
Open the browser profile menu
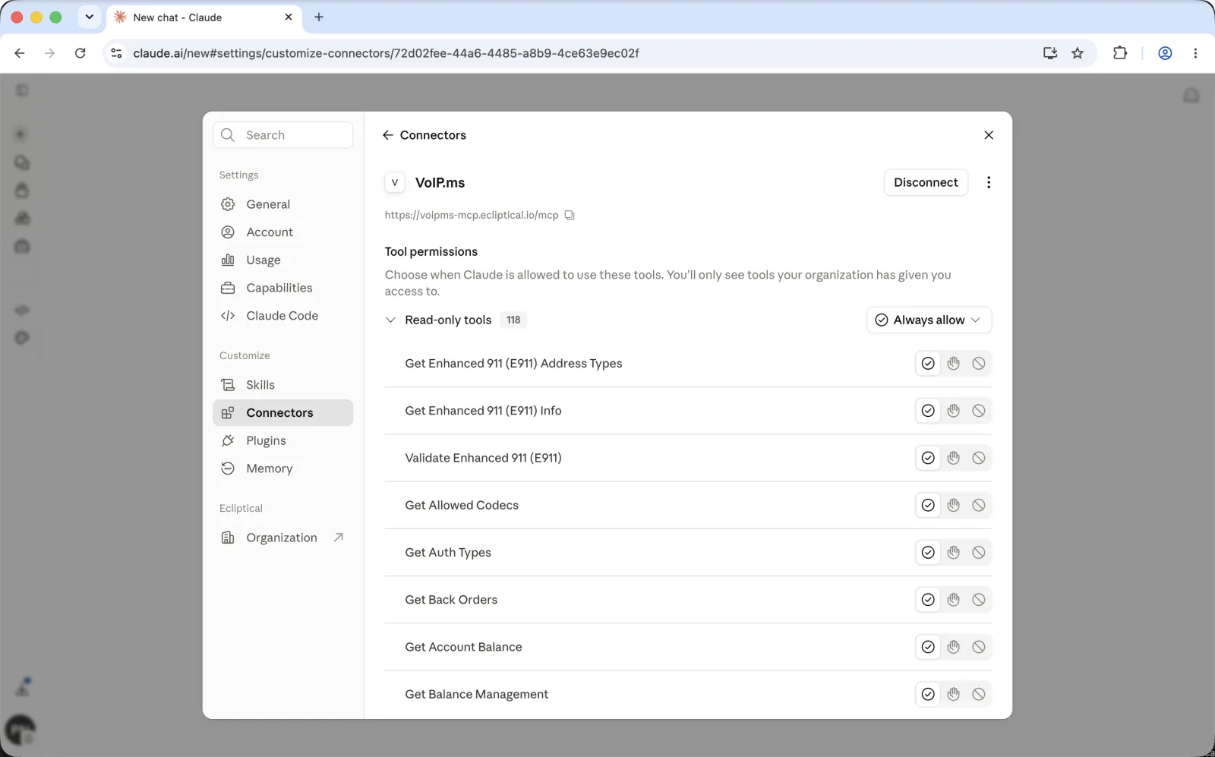tap(1165, 53)
